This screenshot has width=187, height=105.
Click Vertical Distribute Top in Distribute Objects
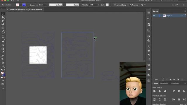point(154,99)
